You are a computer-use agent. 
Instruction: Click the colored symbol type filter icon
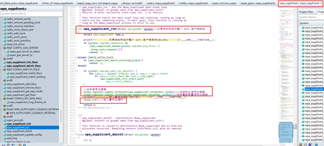[13, 145]
